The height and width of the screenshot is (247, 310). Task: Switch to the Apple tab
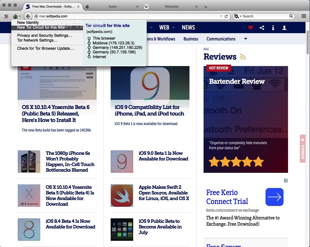pyautogui.click(x=112, y=6)
